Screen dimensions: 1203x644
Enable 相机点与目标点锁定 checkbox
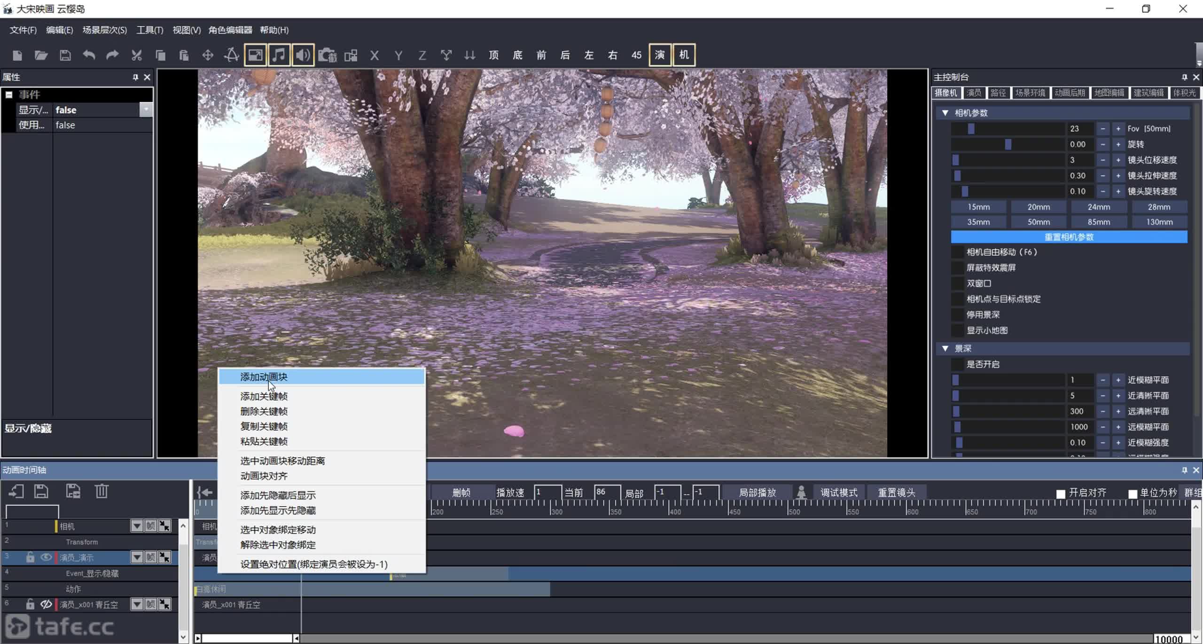[x=957, y=299]
